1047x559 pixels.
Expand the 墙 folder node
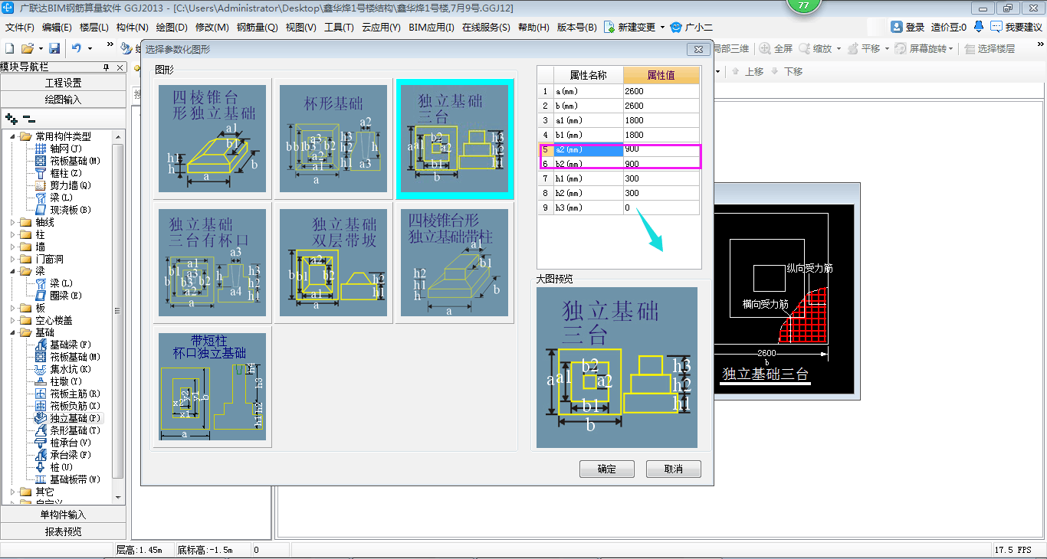click(13, 247)
